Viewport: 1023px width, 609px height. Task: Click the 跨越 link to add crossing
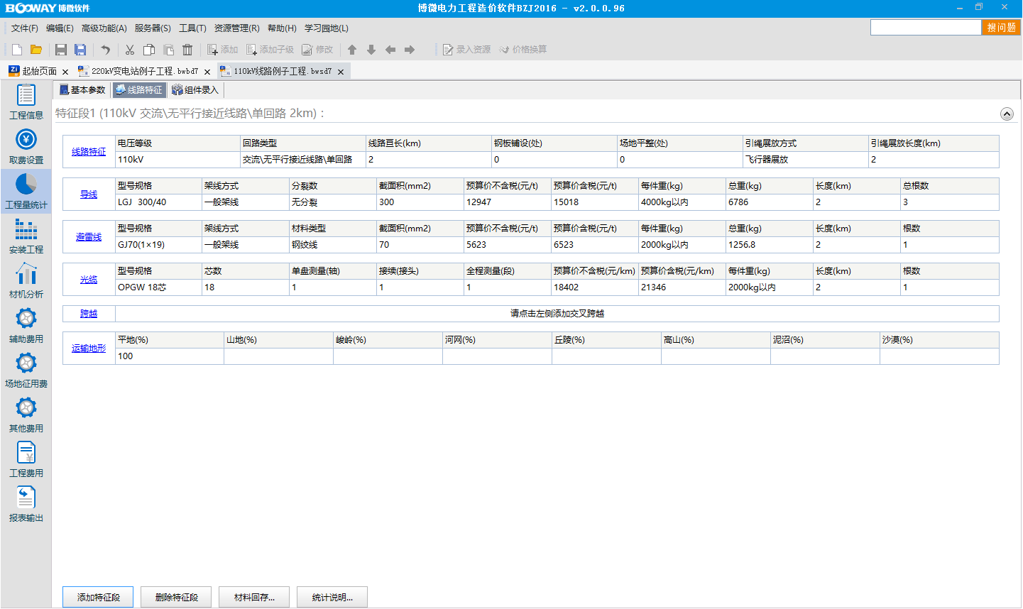(89, 314)
